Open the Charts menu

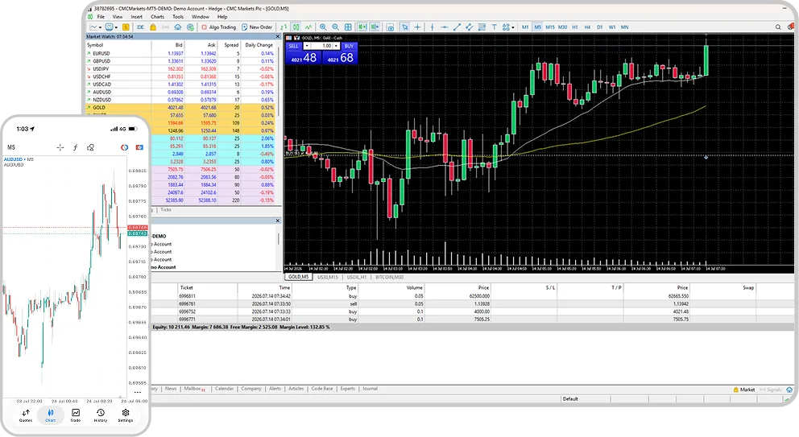click(157, 17)
